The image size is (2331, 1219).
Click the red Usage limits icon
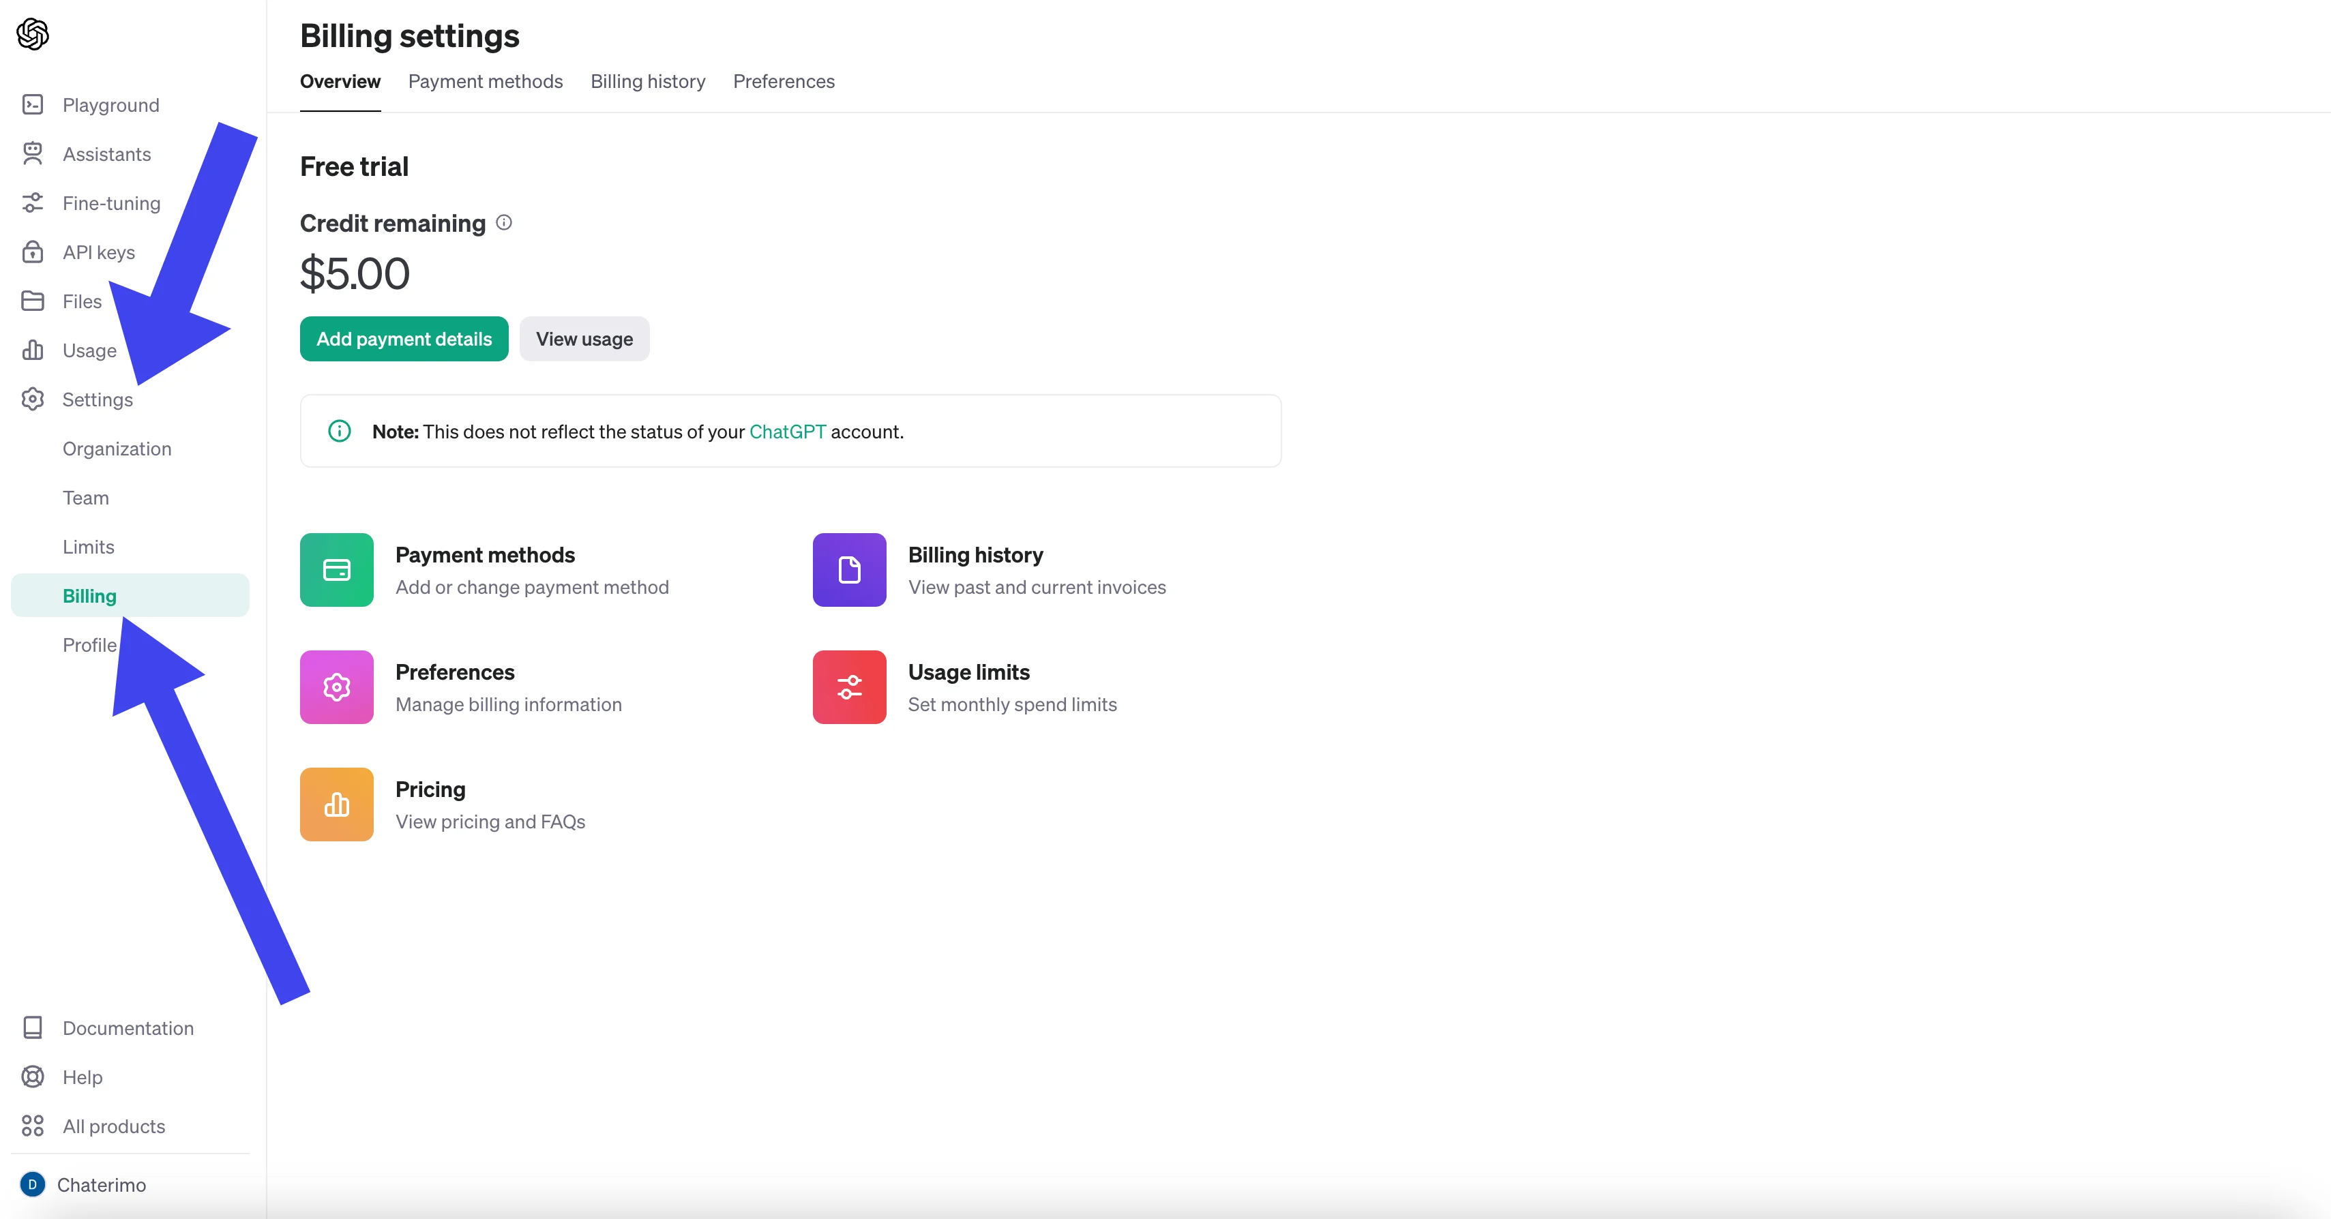click(x=849, y=687)
